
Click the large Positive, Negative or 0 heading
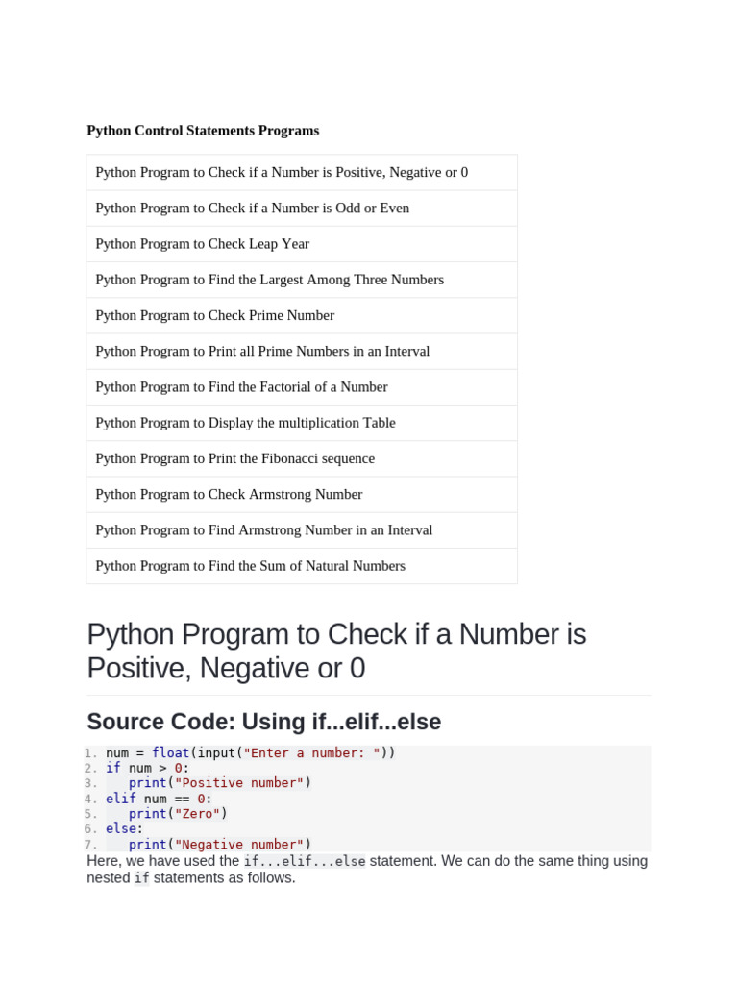pos(336,651)
